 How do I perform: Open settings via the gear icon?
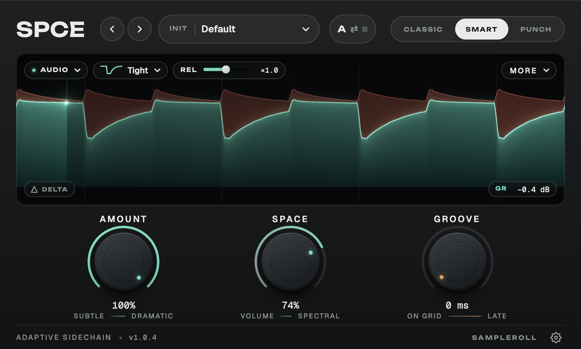556,338
